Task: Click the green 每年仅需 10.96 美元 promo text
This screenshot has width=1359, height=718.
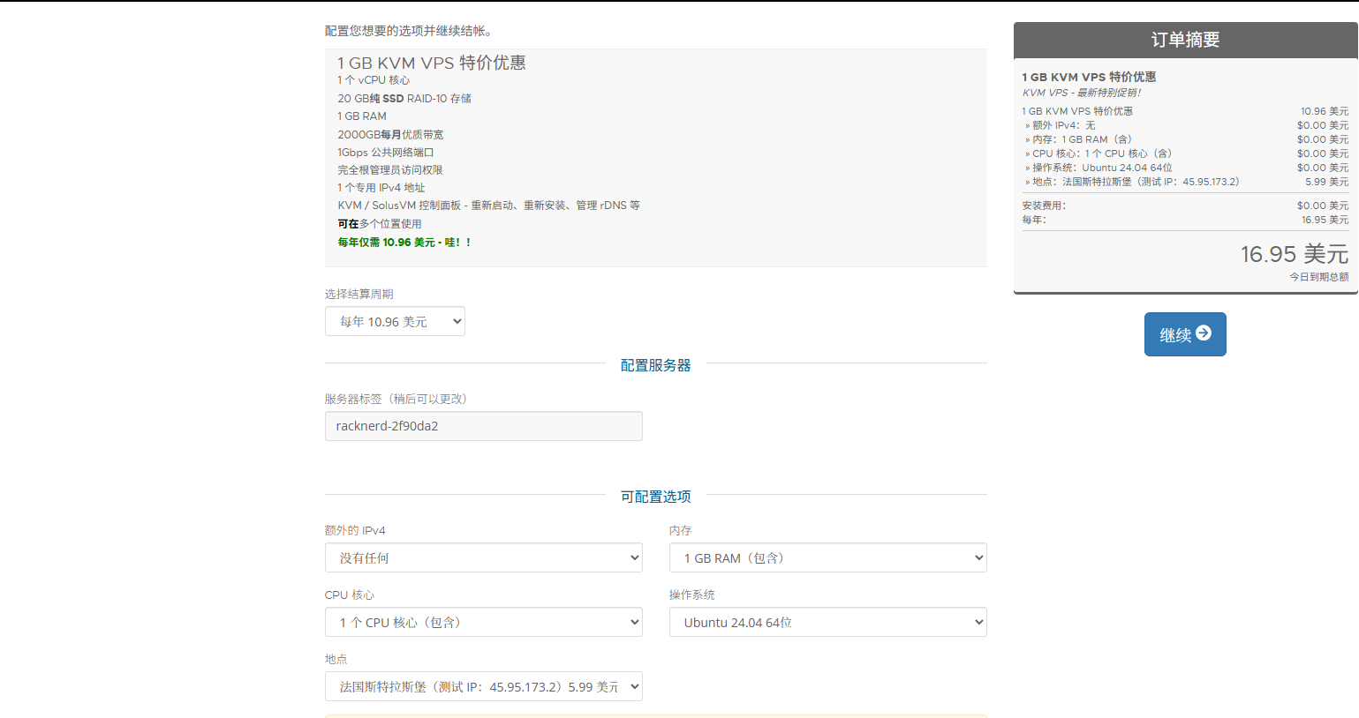Action: 404,243
